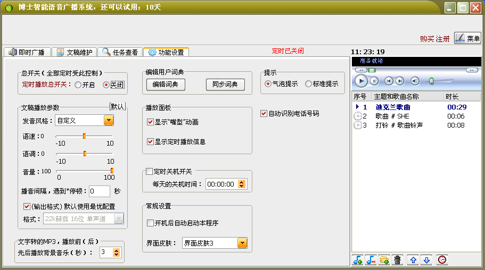The width and height of the screenshot is (485, 270).
Task: Click the 同步词典 button
Action: [225, 85]
